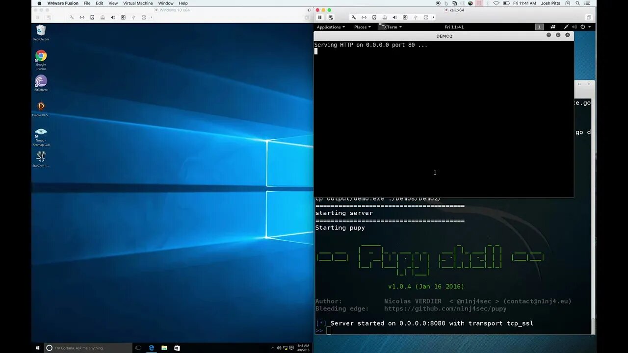The width and height of the screenshot is (628, 353).
Task: Open the Kali Applications menu
Action: (331, 27)
